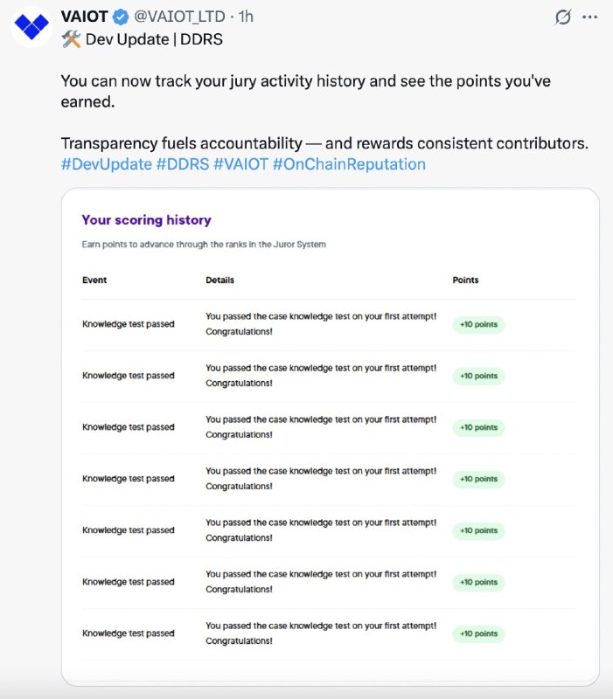The width and height of the screenshot is (613, 699).
Task: Click the Your scoring history heading
Action: [x=146, y=220]
